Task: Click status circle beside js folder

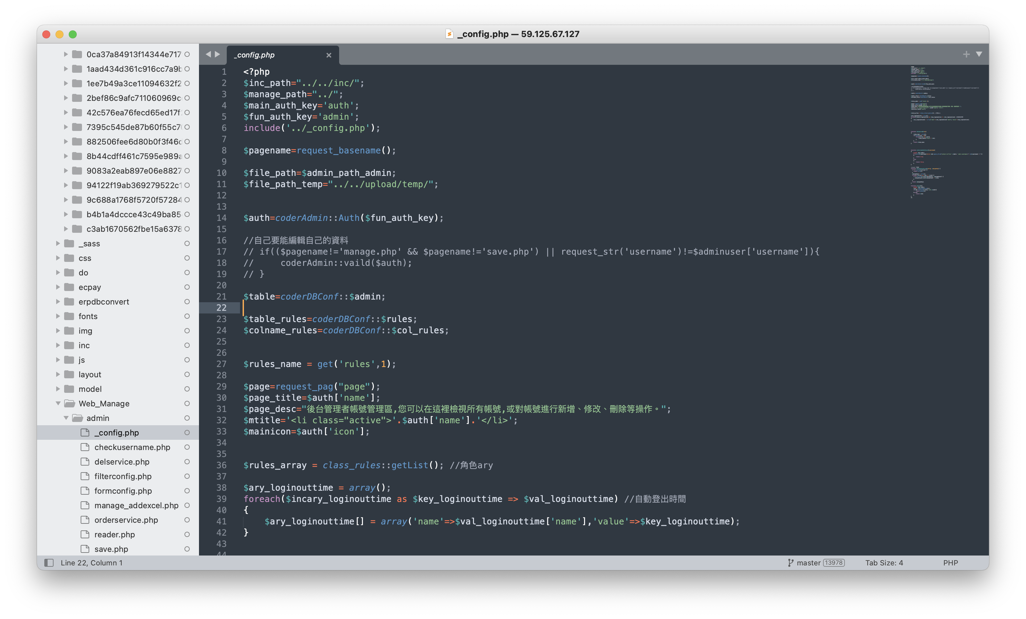Action: coord(187,359)
